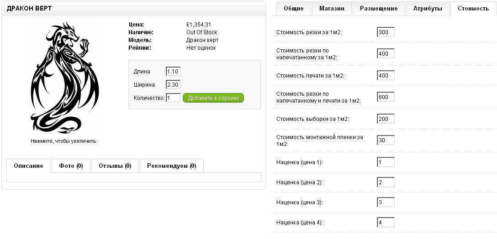Viewport: 497px width, 239px height.
Task: Click the 'Цена:' label
Action: (x=136, y=24)
